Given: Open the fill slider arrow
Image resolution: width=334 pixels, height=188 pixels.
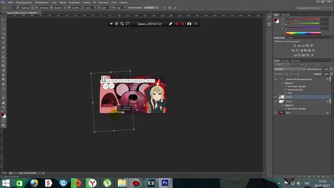Looking at the screenshot, I should (x=331, y=74).
